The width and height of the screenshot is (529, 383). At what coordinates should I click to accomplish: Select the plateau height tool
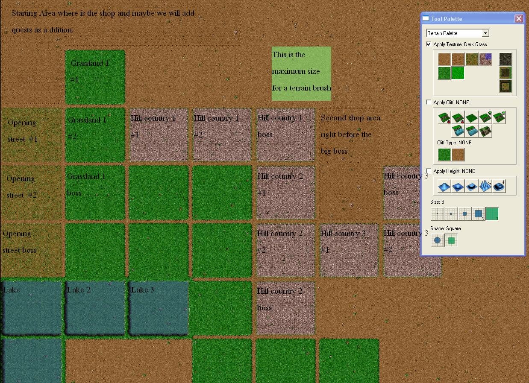click(x=472, y=186)
